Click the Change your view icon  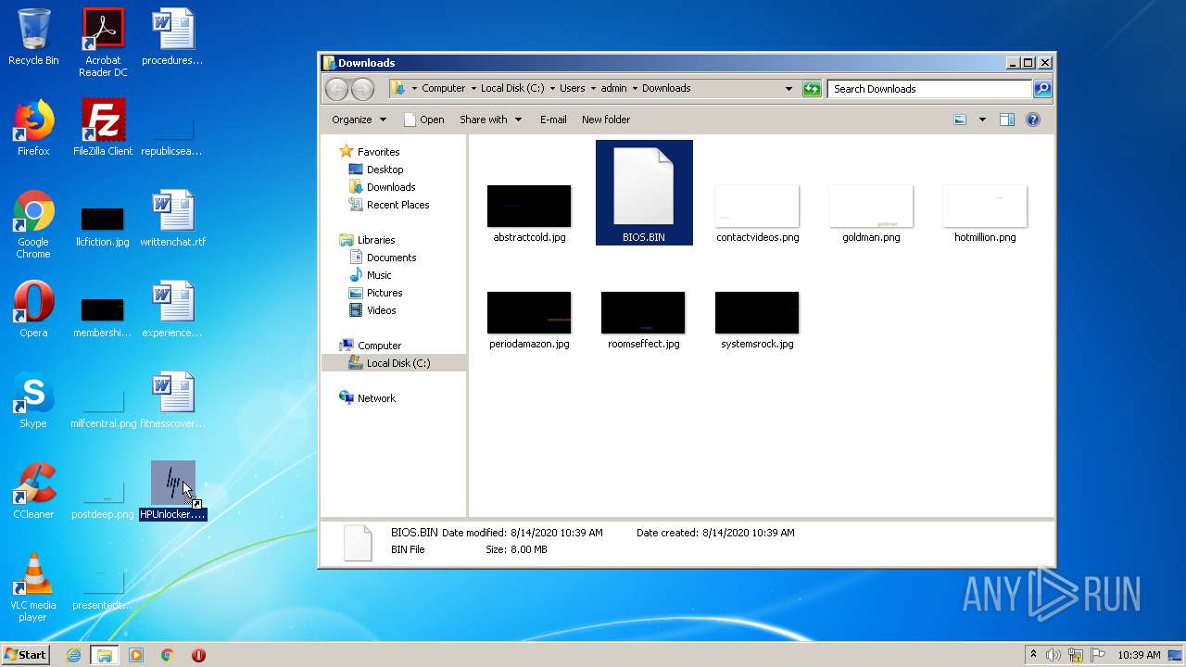pos(960,120)
